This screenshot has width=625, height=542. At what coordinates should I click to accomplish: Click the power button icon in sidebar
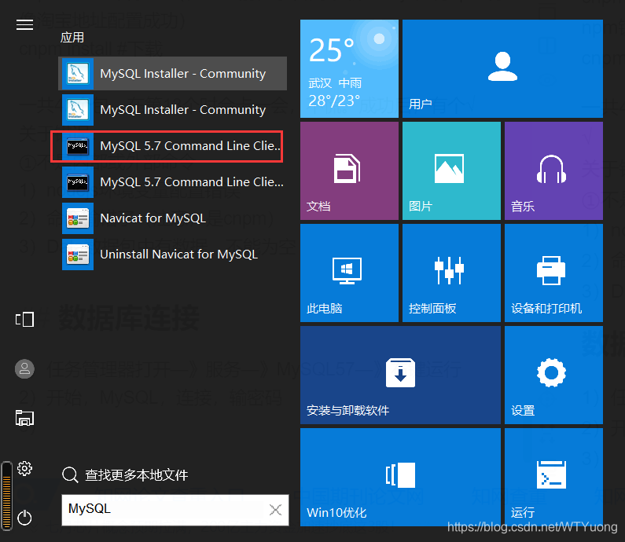24,518
